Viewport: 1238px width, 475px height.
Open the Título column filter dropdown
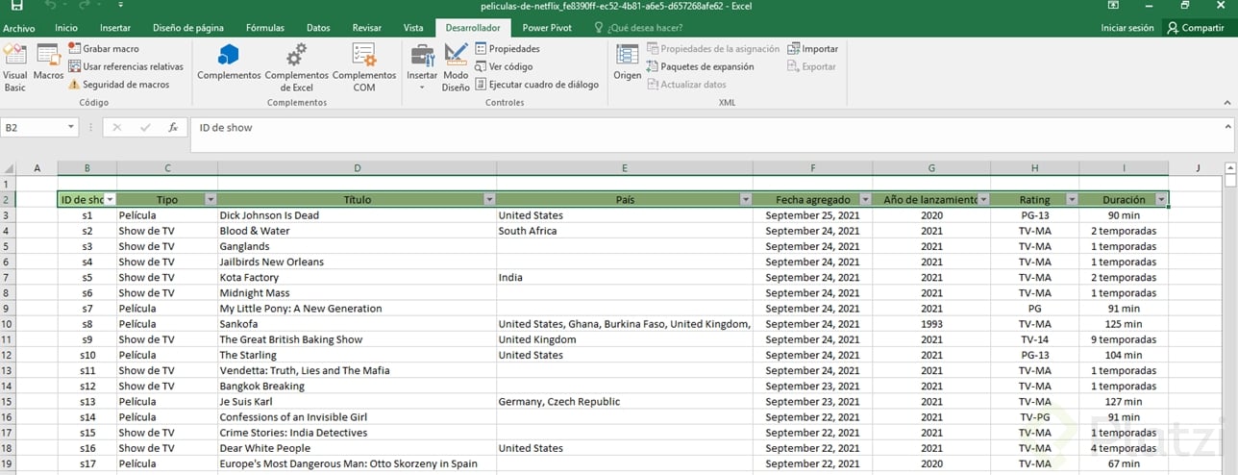click(489, 200)
